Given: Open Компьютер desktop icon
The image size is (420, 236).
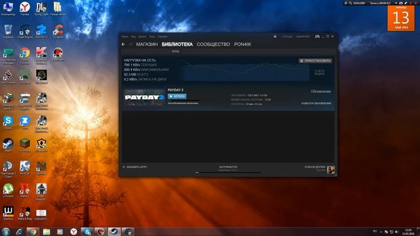Looking at the screenshot, I should pos(8,9).
